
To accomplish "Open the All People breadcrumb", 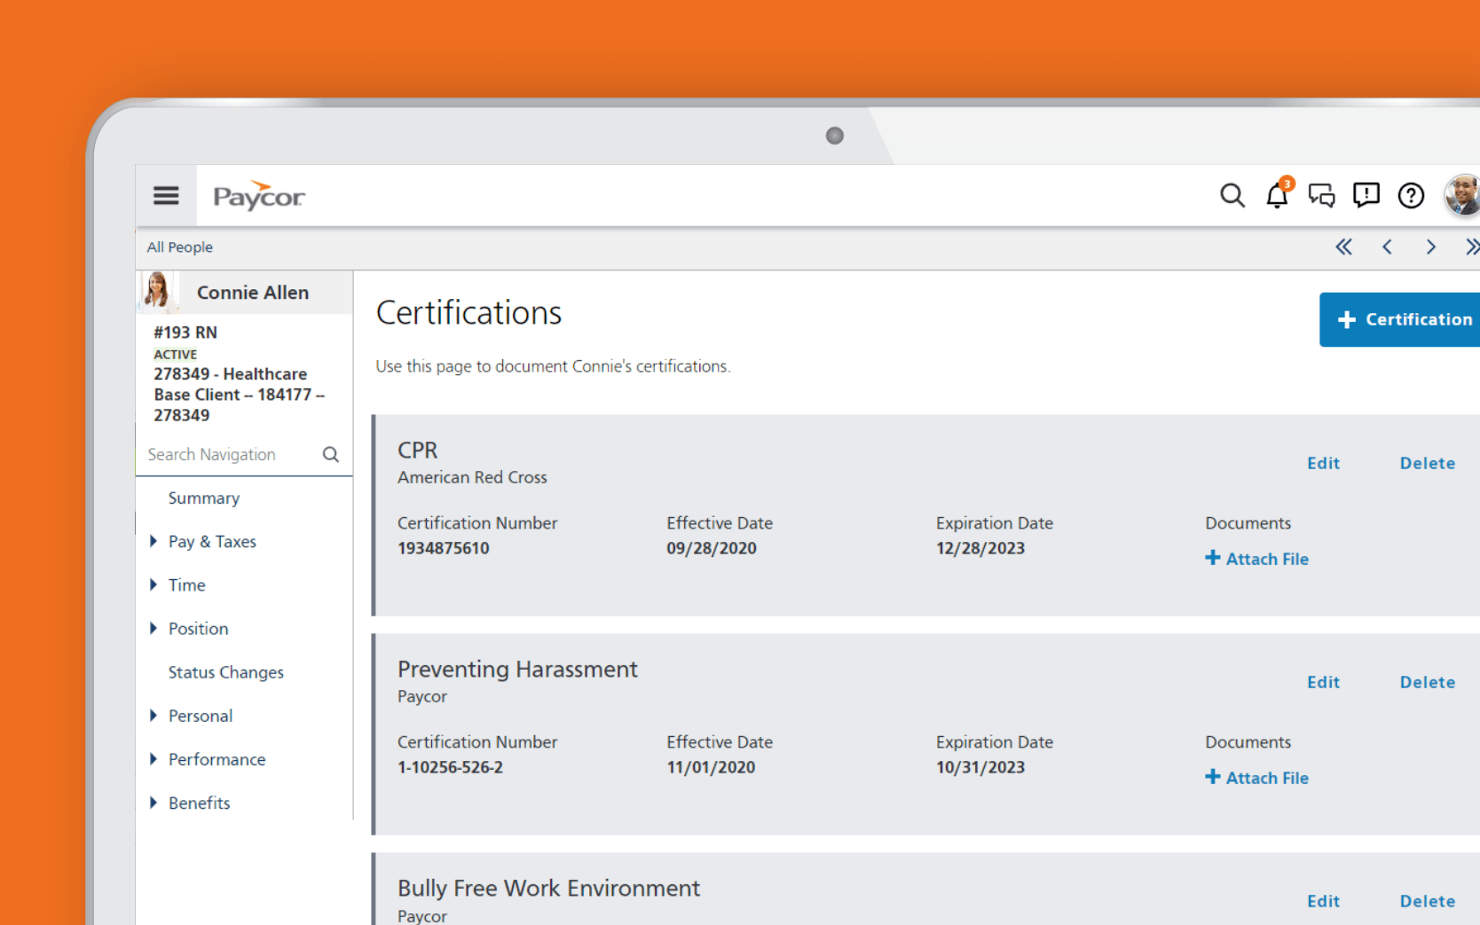I will click(x=179, y=247).
